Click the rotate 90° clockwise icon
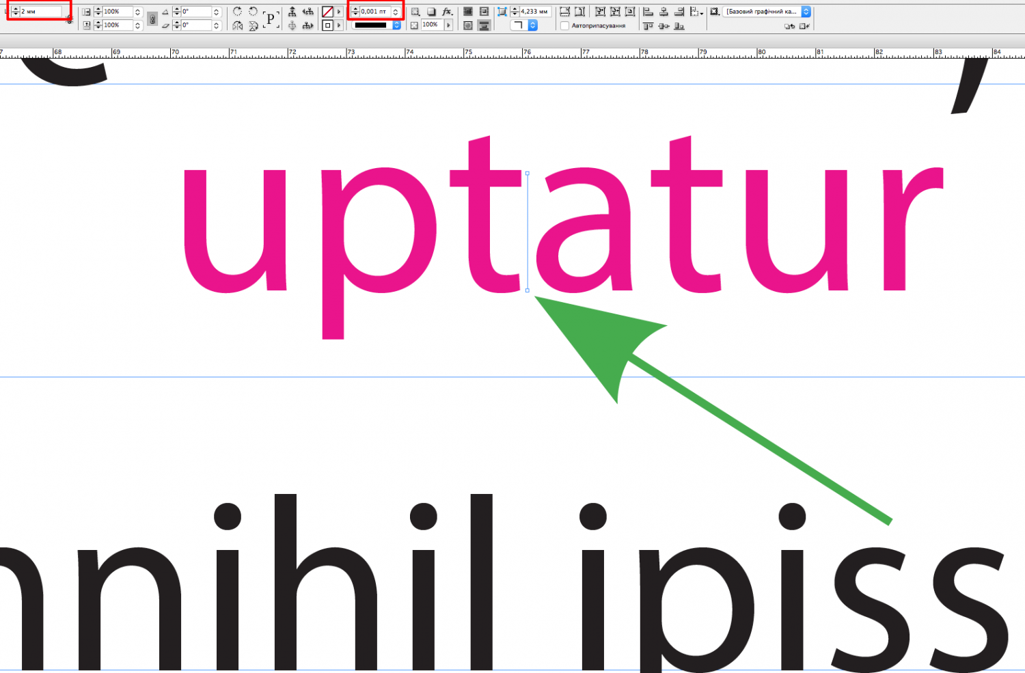1025x673 pixels. (237, 12)
